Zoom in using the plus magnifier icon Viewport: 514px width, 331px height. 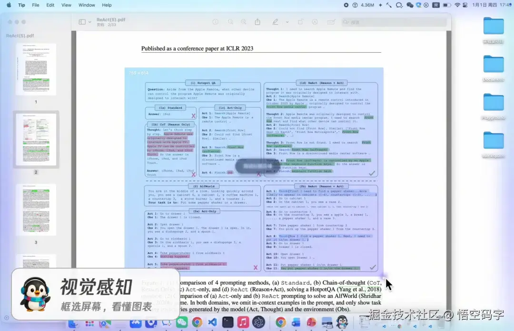coord(244,21)
